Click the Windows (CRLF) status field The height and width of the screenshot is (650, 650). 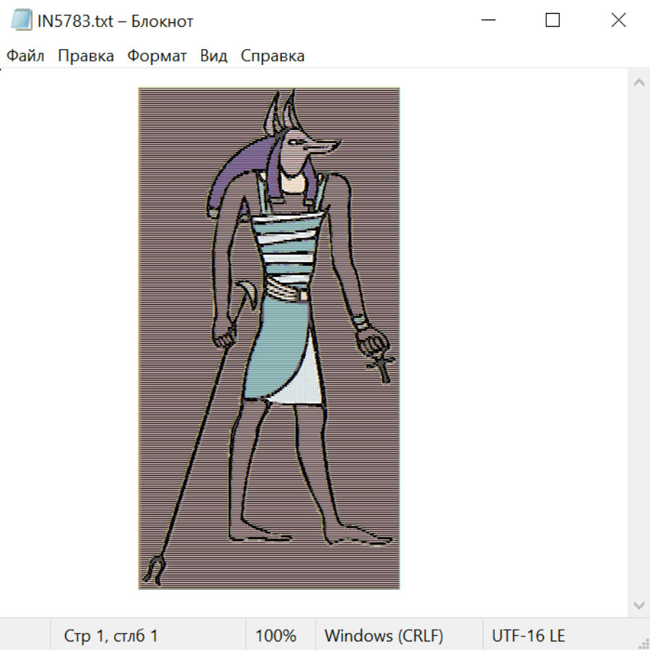point(383,636)
